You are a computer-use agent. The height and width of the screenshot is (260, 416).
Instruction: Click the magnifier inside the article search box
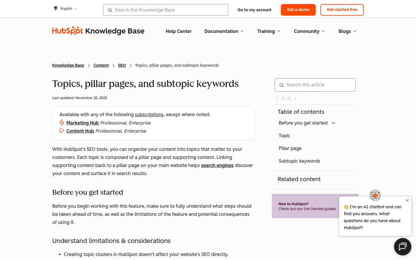tap(281, 85)
